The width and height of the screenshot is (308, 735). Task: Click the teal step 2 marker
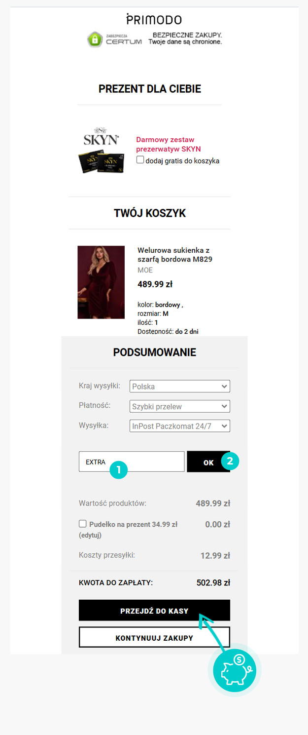pyautogui.click(x=230, y=461)
